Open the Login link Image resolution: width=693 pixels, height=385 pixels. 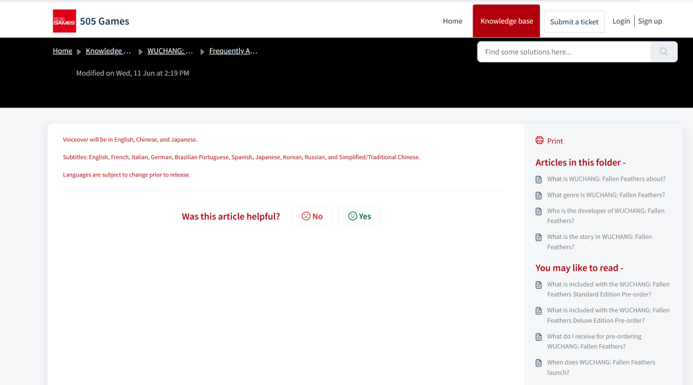[x=621, y=21]
